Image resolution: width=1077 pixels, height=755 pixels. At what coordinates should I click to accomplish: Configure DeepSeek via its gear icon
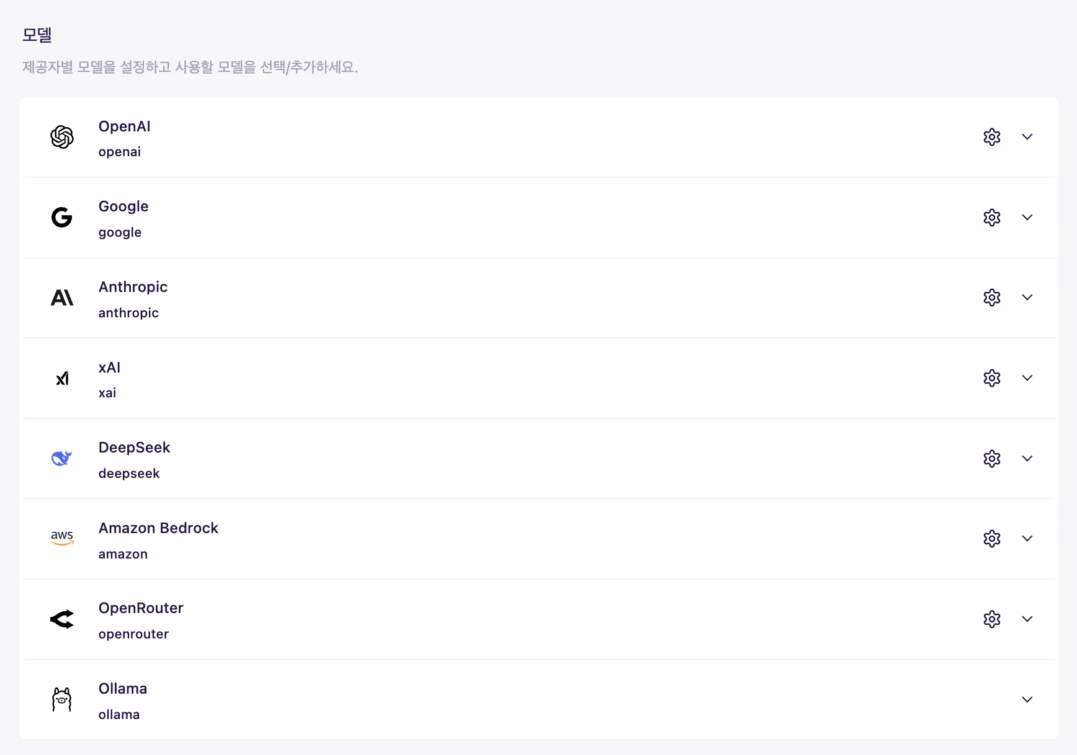(991, 459)
